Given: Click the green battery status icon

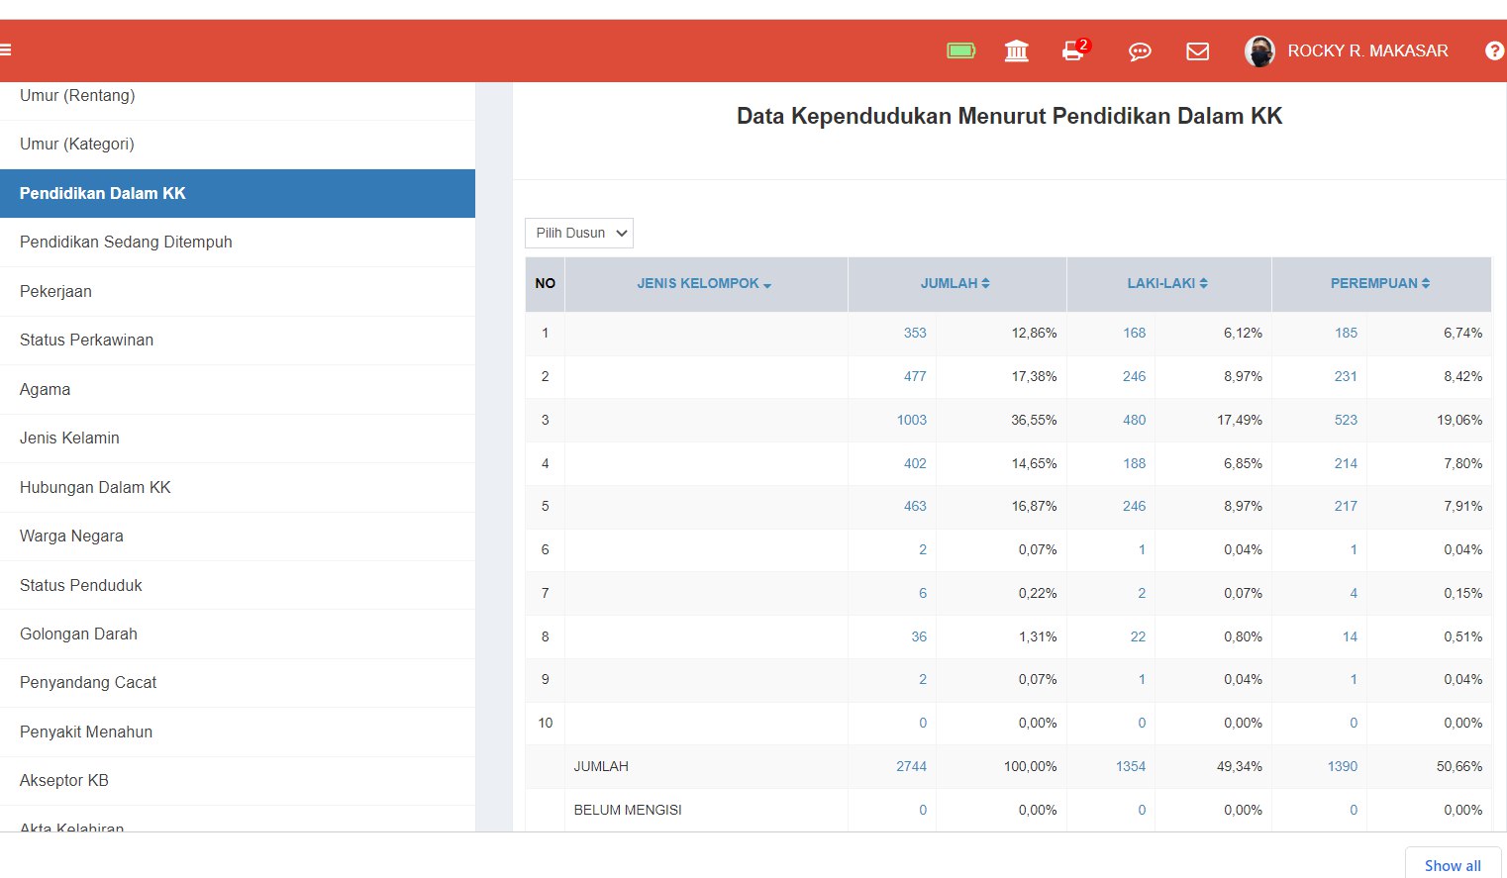Looking at the screenshot, I should coord(960,50).
